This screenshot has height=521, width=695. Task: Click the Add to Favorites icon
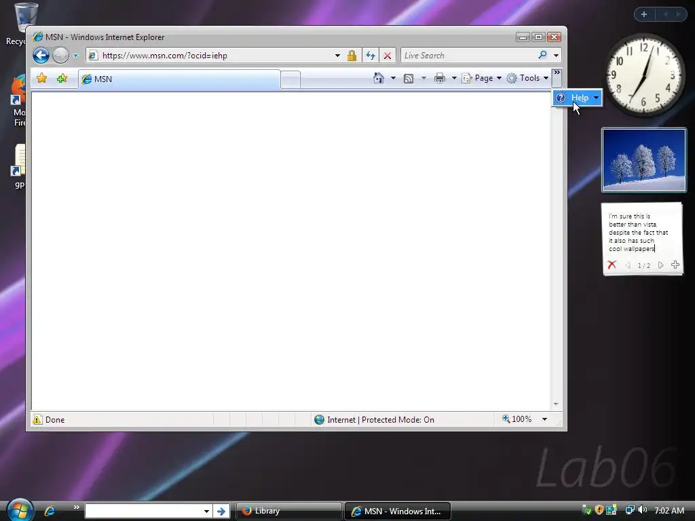tap(62, 79)
